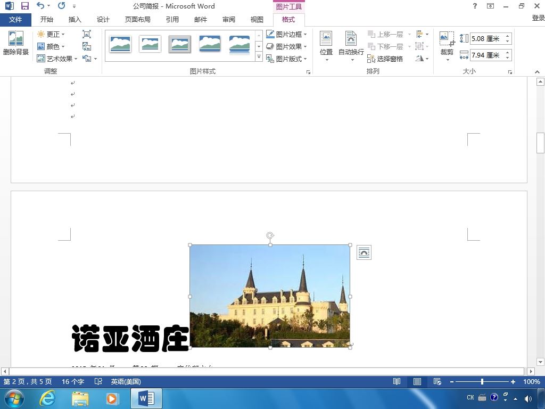
Task: Switch to the Review (审阅) tab
Action: (x=229, y=20)
